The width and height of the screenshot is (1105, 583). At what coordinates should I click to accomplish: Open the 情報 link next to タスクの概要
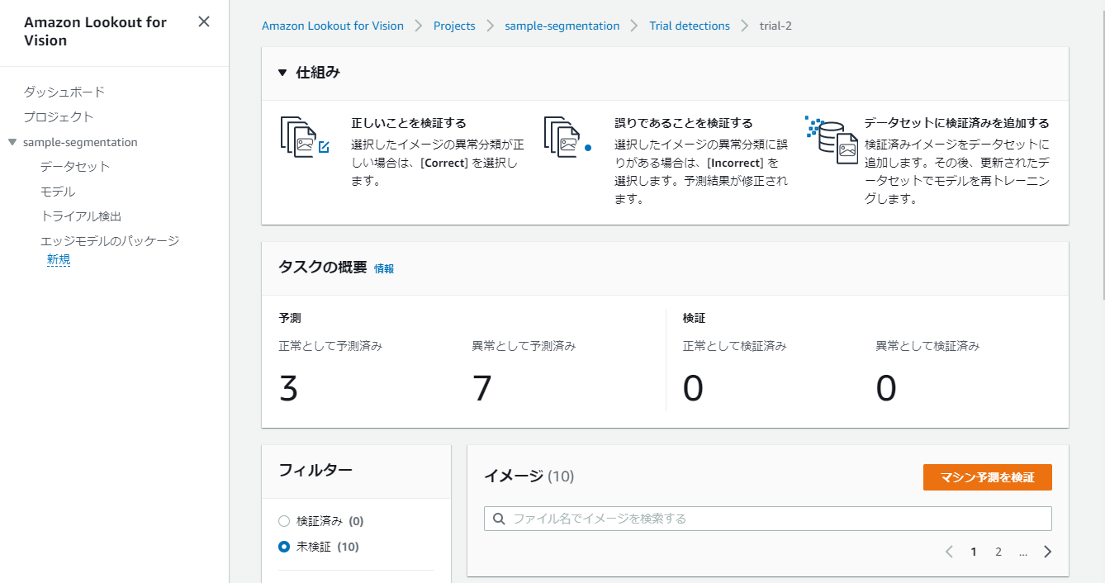tap(384, 268)
